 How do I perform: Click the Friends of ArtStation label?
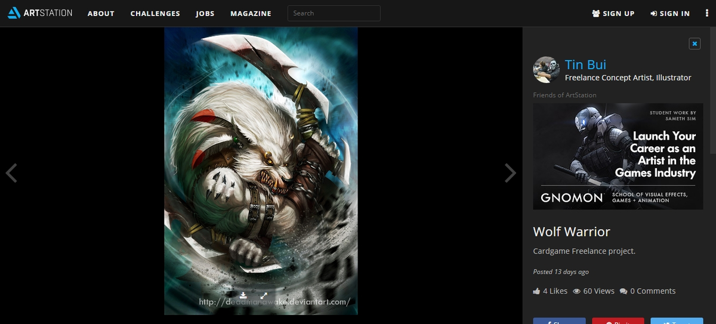click(564, 95)
